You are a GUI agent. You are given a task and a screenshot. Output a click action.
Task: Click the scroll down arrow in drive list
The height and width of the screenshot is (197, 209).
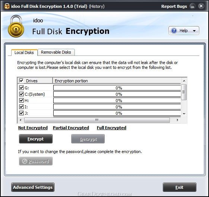184,114
